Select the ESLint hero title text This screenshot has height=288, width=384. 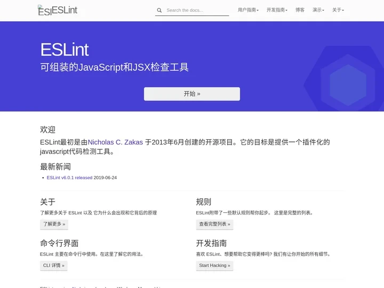(65, 50)
